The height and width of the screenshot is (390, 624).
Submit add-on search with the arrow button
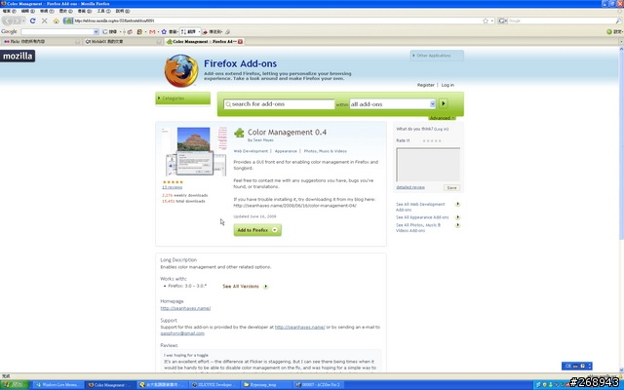(x=443, y=104)
